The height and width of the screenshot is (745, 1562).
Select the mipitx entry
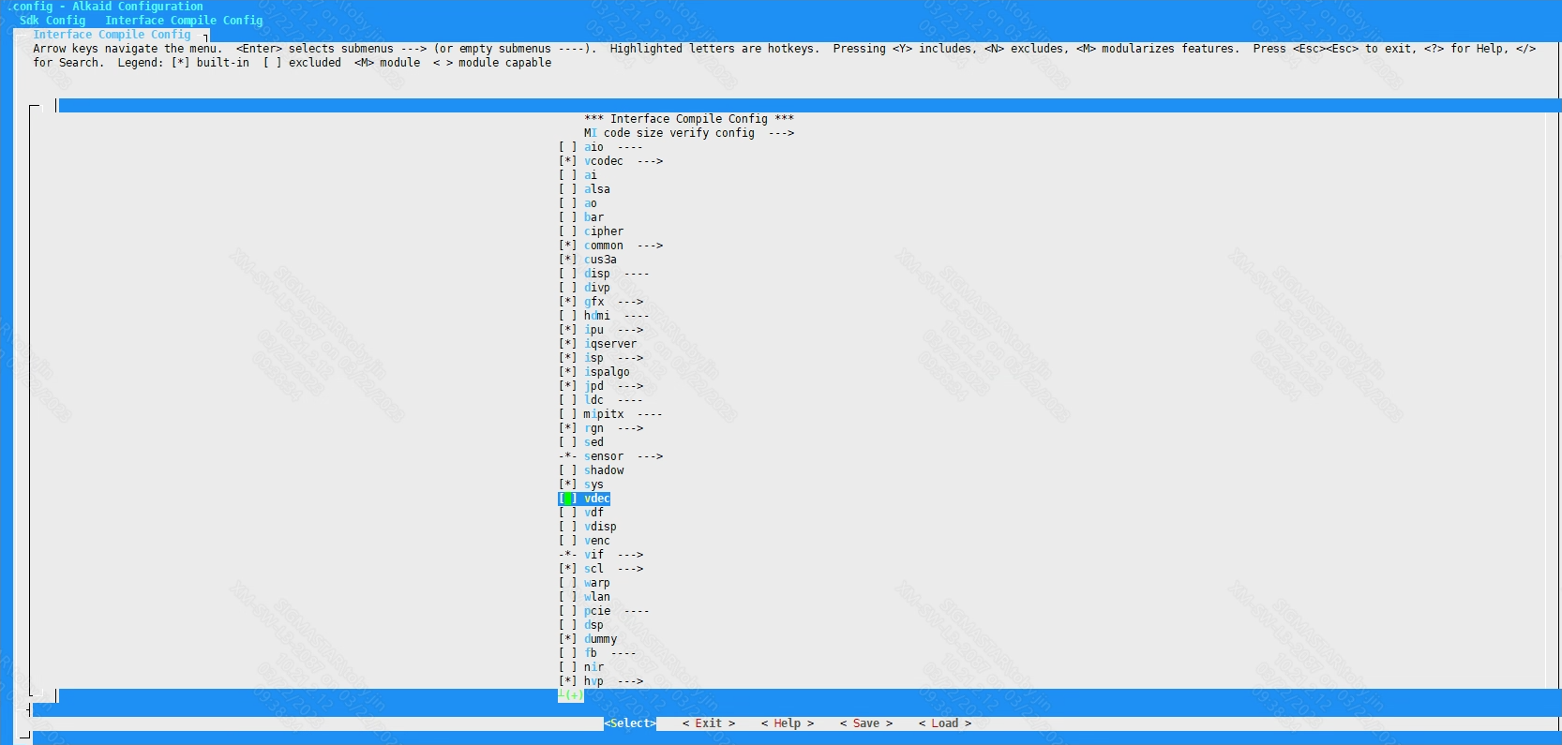click(x=604, y=414)
